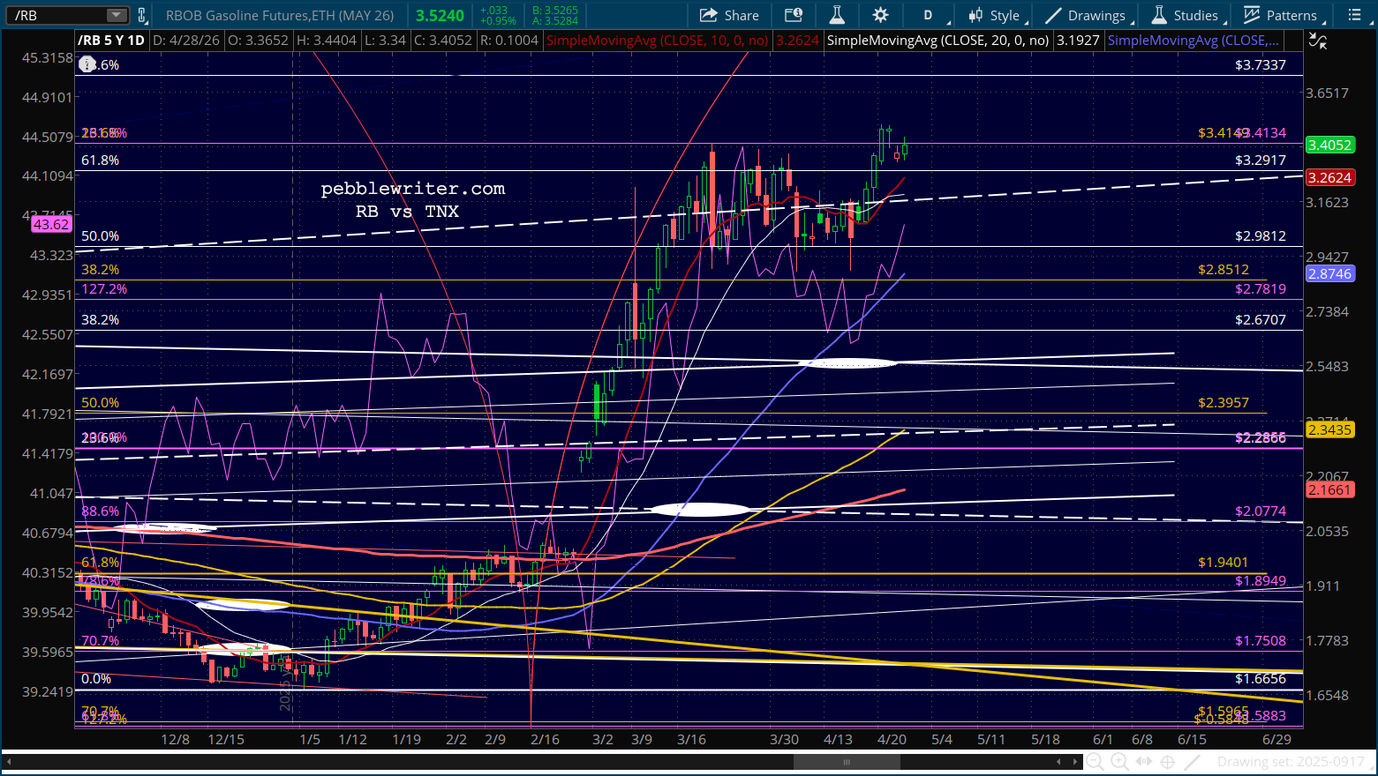Open the chart actions list menu icon
The width and height of the screenshot is (1378, 776).
(1355, 15)
